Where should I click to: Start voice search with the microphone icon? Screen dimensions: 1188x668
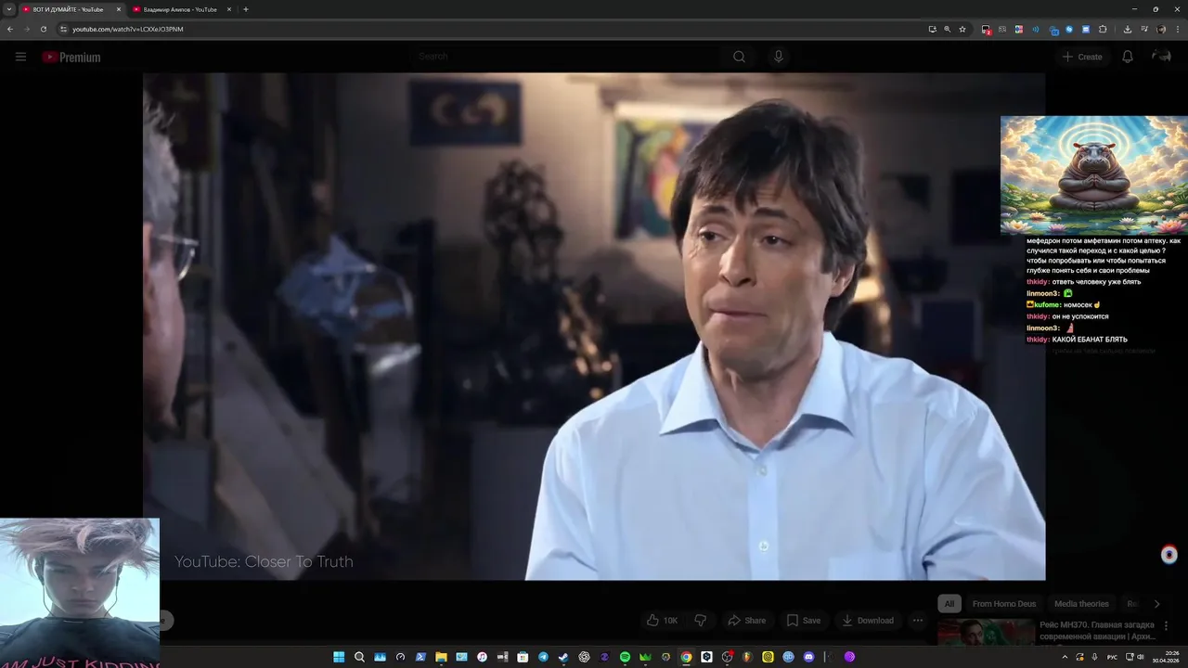click(x=778, y=57)
